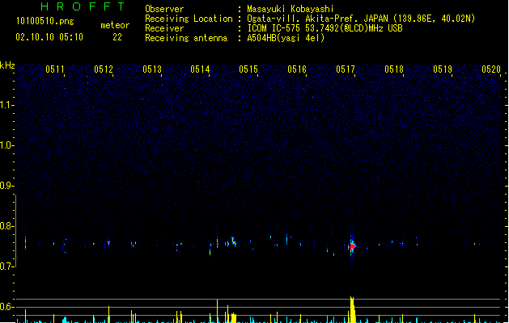Viewport: 509px width, 323px height.
Task: Select the Ogata-vill. Akita-Pref. JAPAN location text
Action: click(361, 19)
